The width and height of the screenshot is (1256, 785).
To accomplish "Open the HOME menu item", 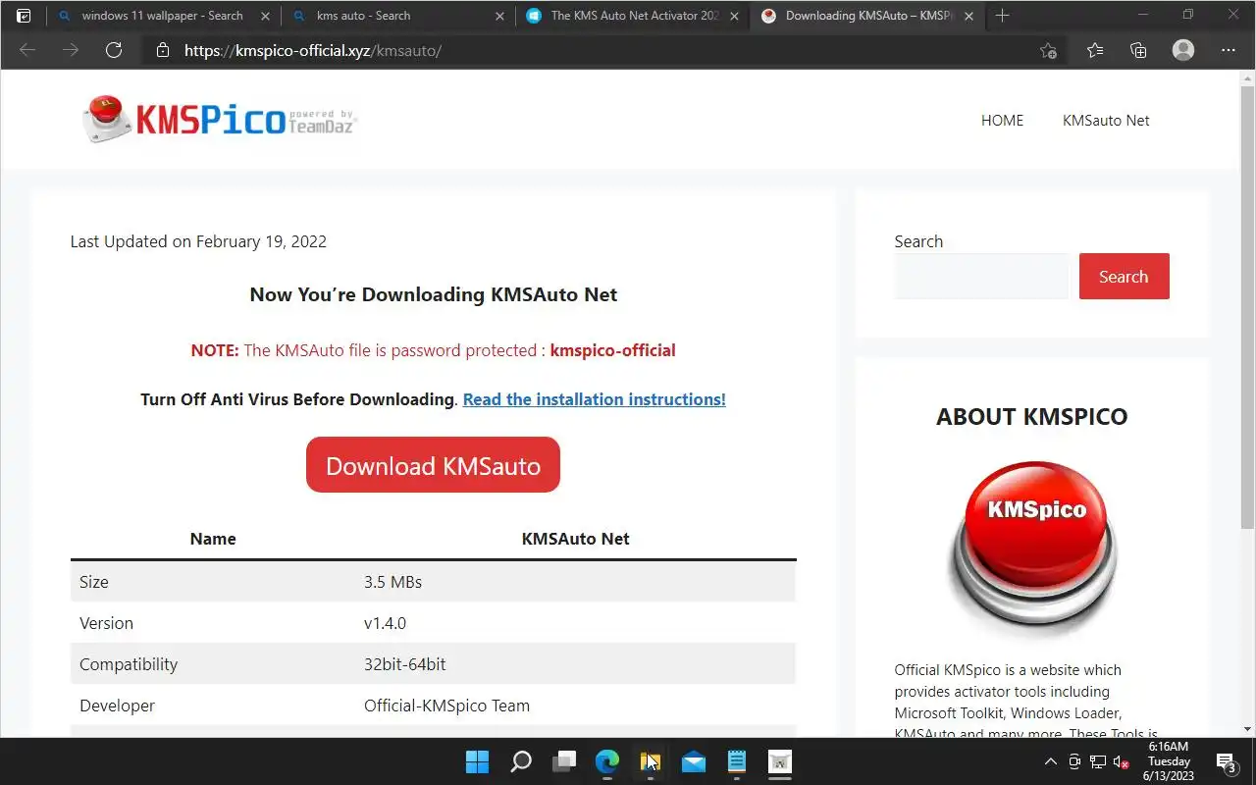I will pos(1002,120).
